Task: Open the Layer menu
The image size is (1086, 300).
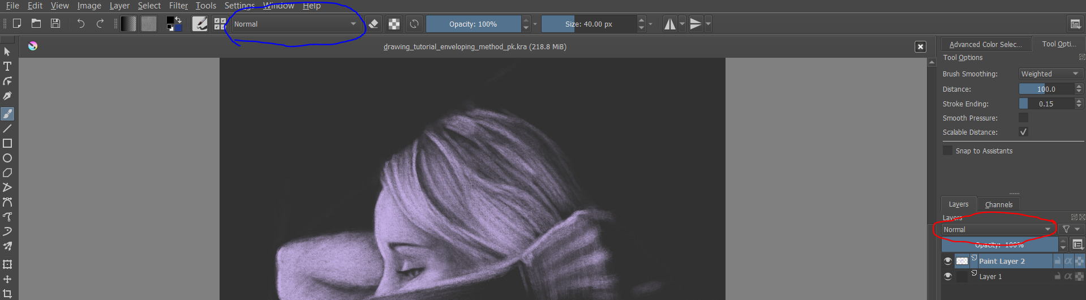Action: click(x=119, y=6)
